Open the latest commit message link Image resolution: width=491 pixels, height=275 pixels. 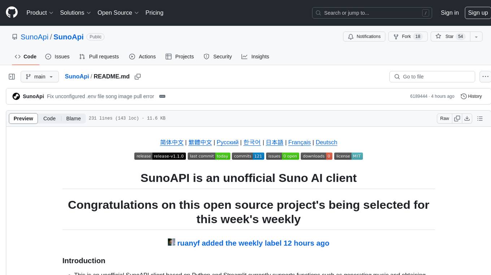coord(100,96)
